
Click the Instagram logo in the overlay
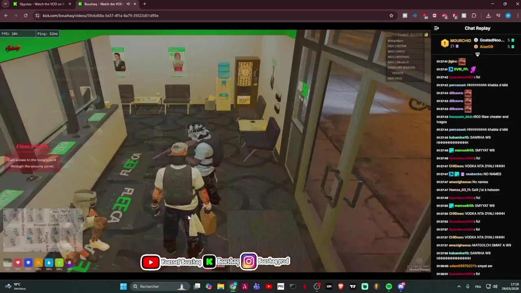coord(249,262)
